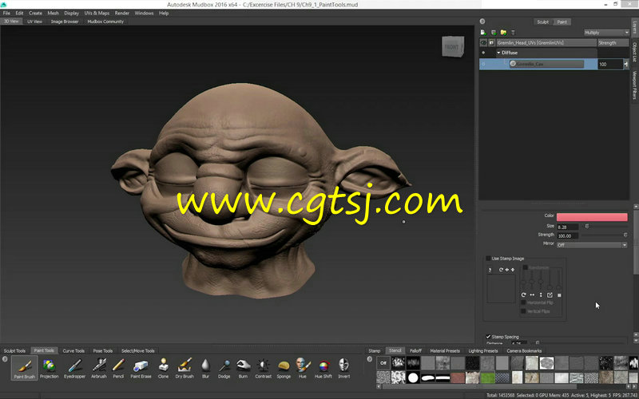Open the Material Presets tab
The height and width of the screenshot is (399, 639).
[x=445, y=350]
